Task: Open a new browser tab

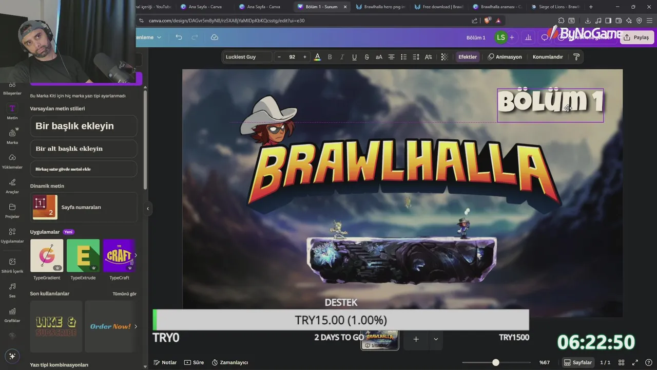Action: click(591, 7)
